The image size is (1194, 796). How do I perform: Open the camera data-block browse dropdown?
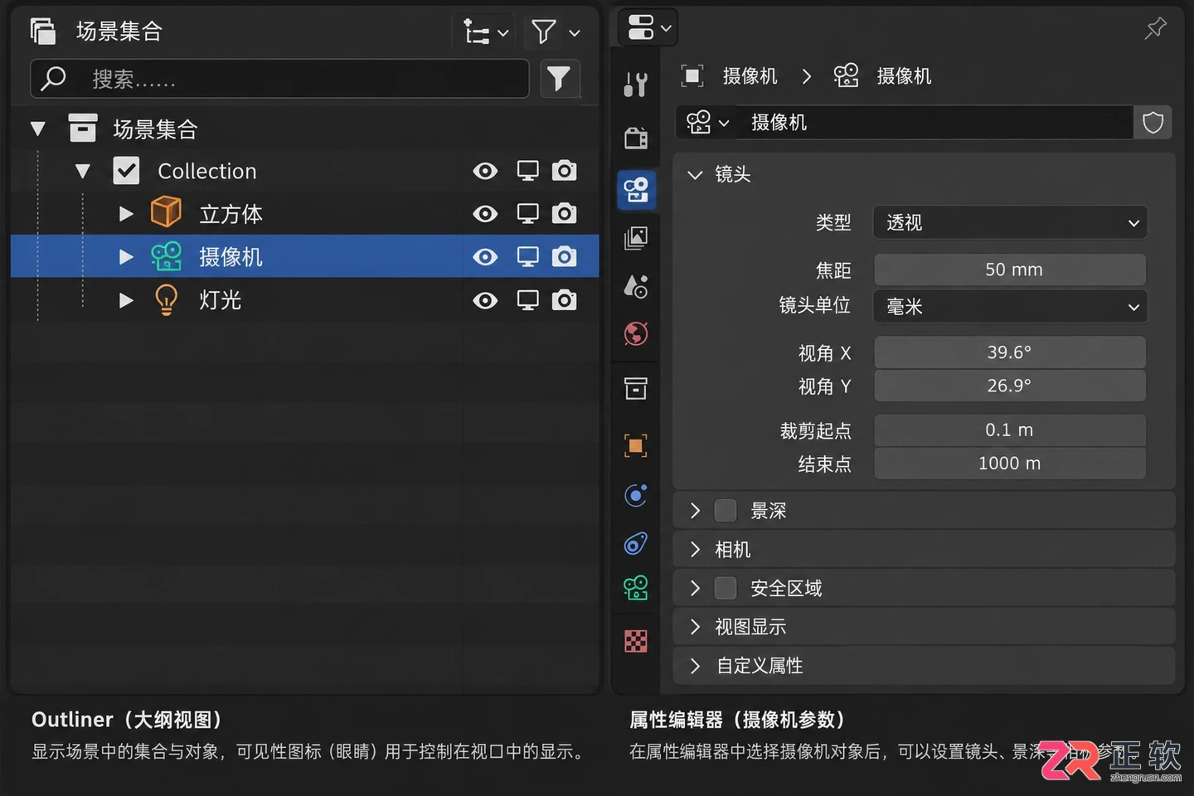[x=706, y=123]
